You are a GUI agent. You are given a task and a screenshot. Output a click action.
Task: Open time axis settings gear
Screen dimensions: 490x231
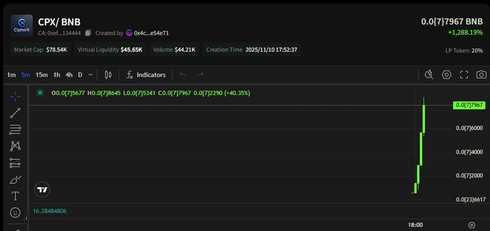tap(472, 225)
